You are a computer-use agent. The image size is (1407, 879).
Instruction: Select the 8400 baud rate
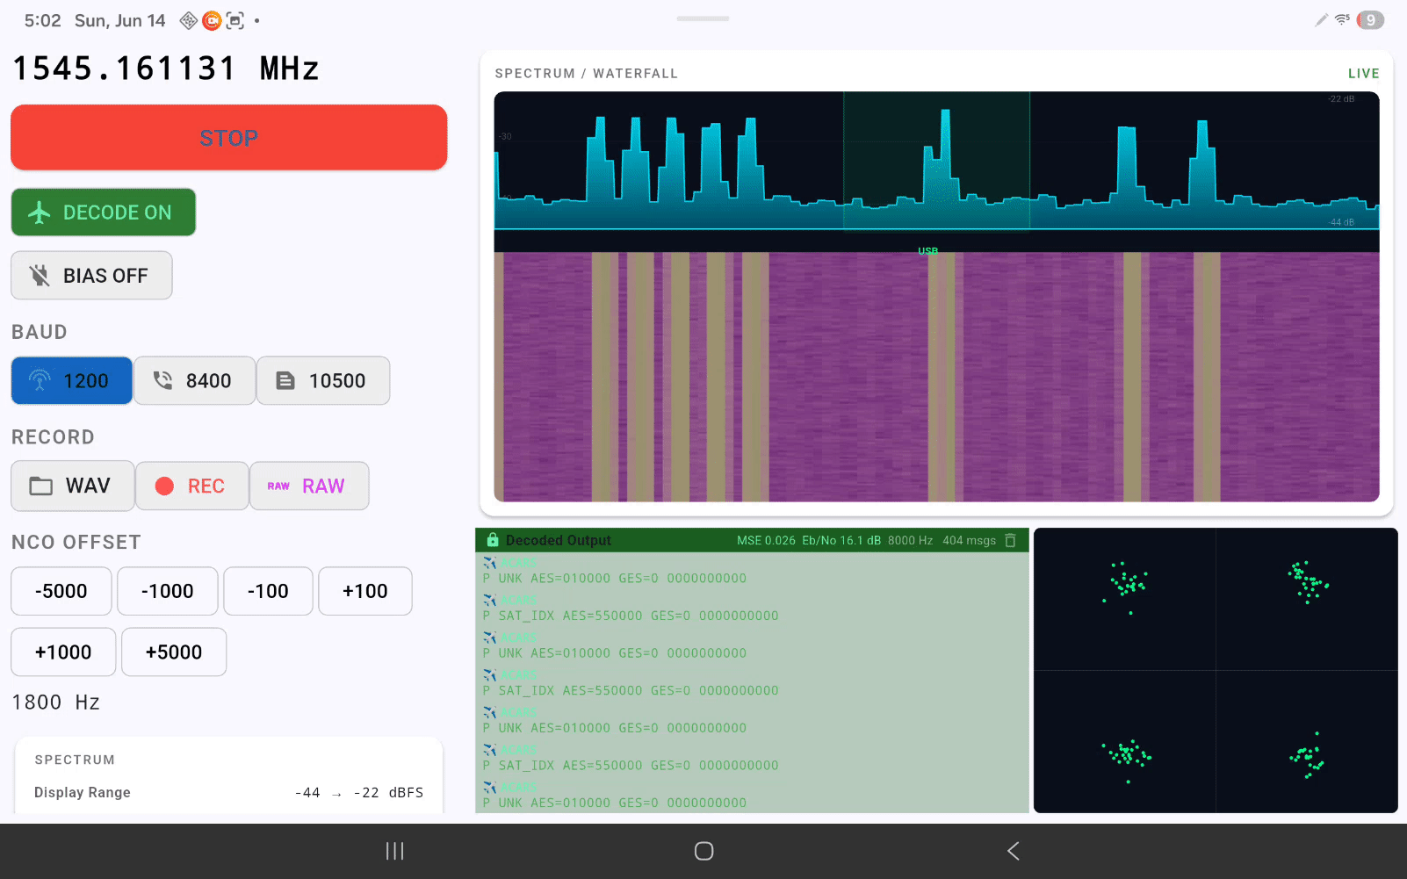click(194, 380)
